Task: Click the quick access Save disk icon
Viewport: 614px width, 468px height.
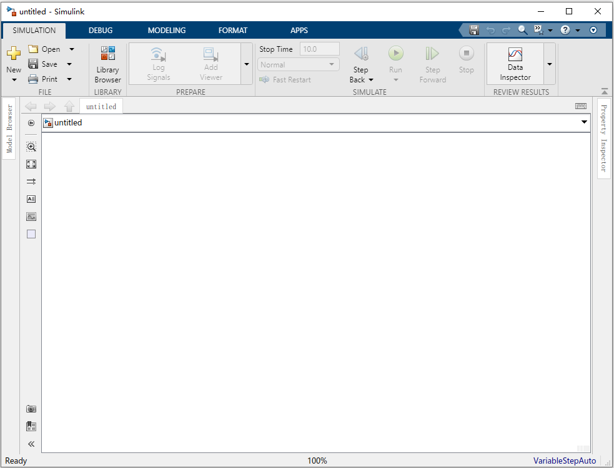Action: click(x=474, y=30)
